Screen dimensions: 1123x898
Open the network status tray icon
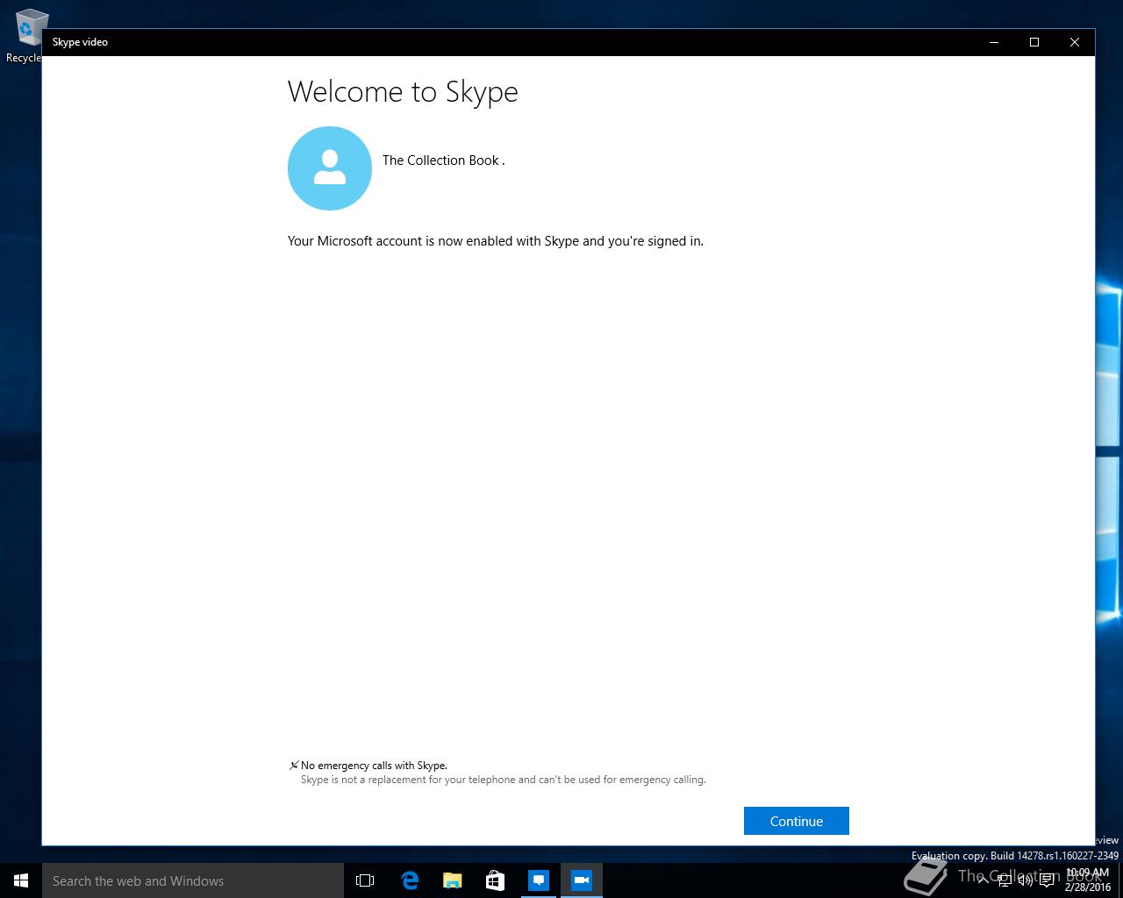point(1004,880)
